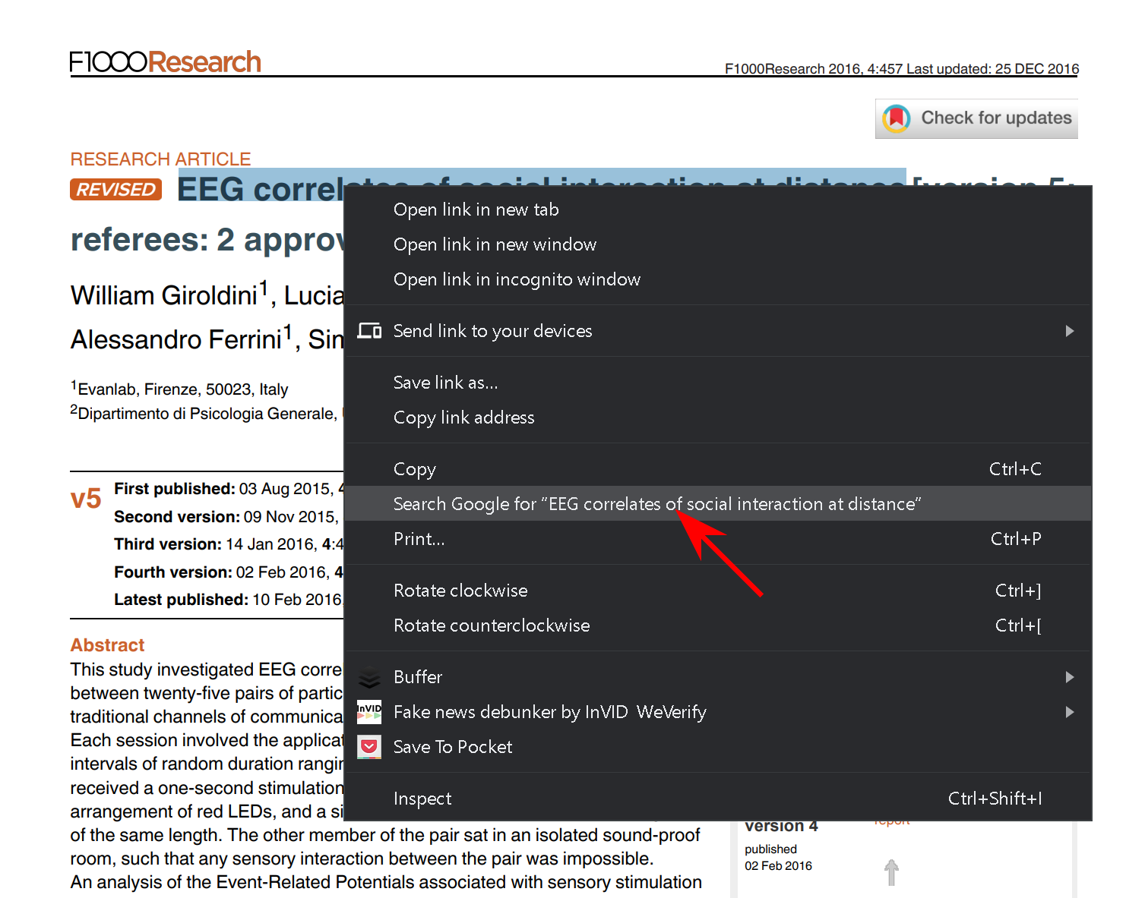
Task: Expand Fake news debunker submenu arrow
Action: tap(1069, 712)
